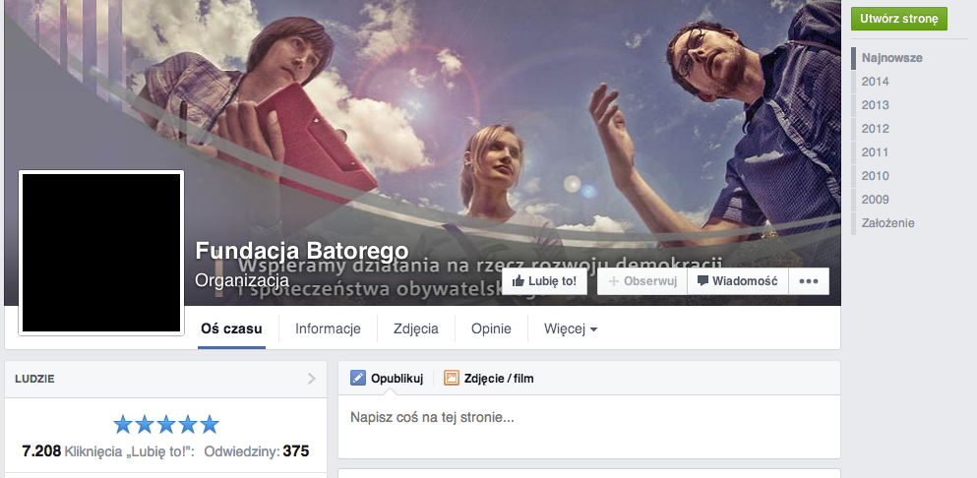
Task: Switch to the Zdjęcia tab
Action: click(415, 329)
